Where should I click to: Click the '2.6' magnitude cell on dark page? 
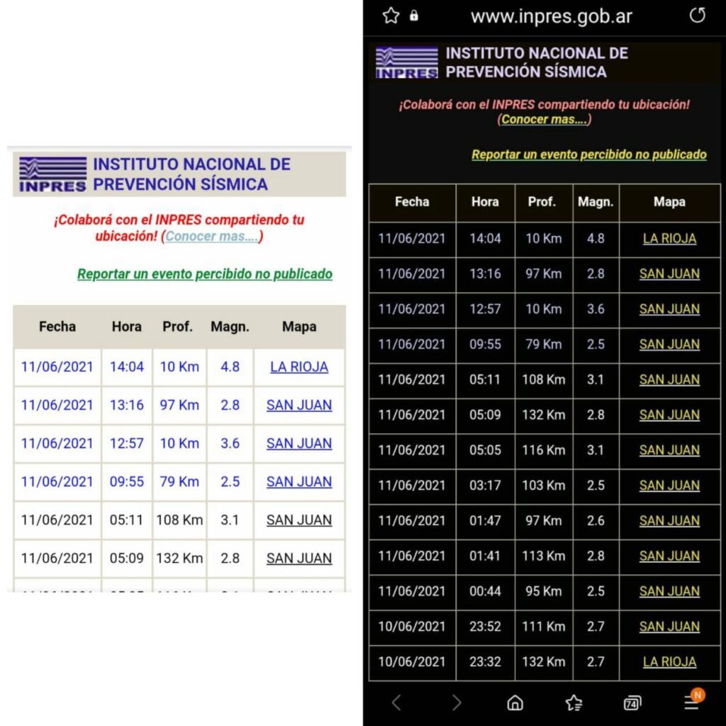(596, 520)
